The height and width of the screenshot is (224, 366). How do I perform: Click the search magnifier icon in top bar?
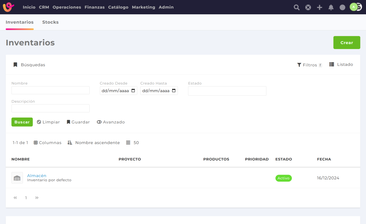point(297,7)
